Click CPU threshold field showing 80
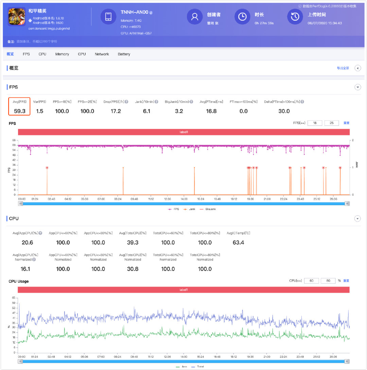Screen dimensions: 367x370 coord(328,280)
